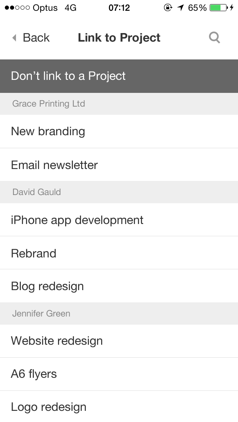The height and width of the screenshot is (422, 238).
Task: Tap the signal strength dots
Action: click(x=17, y=8)
